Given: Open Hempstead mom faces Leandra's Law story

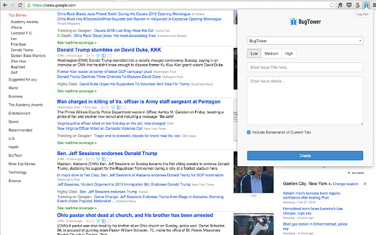Looking at the screenshot, I should [313, 211].
